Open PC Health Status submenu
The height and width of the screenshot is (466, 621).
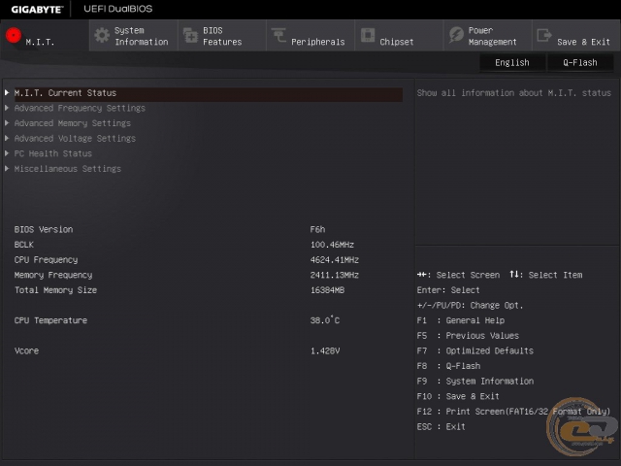pyautogui.click(x=53, y=153)
